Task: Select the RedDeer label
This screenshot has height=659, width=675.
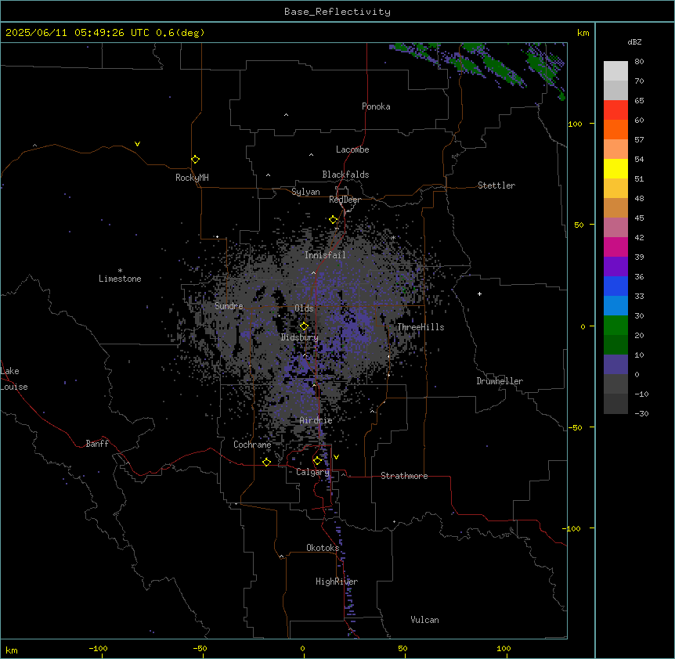Action: (x=345, y=200)
